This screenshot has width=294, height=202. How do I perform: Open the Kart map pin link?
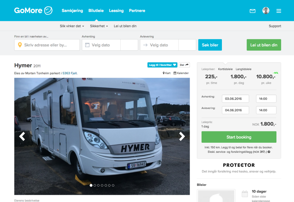(x=166, y=73)
